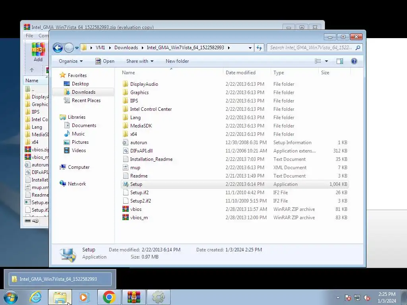Open recent pages dropdown next to Forward

point(77,48)
